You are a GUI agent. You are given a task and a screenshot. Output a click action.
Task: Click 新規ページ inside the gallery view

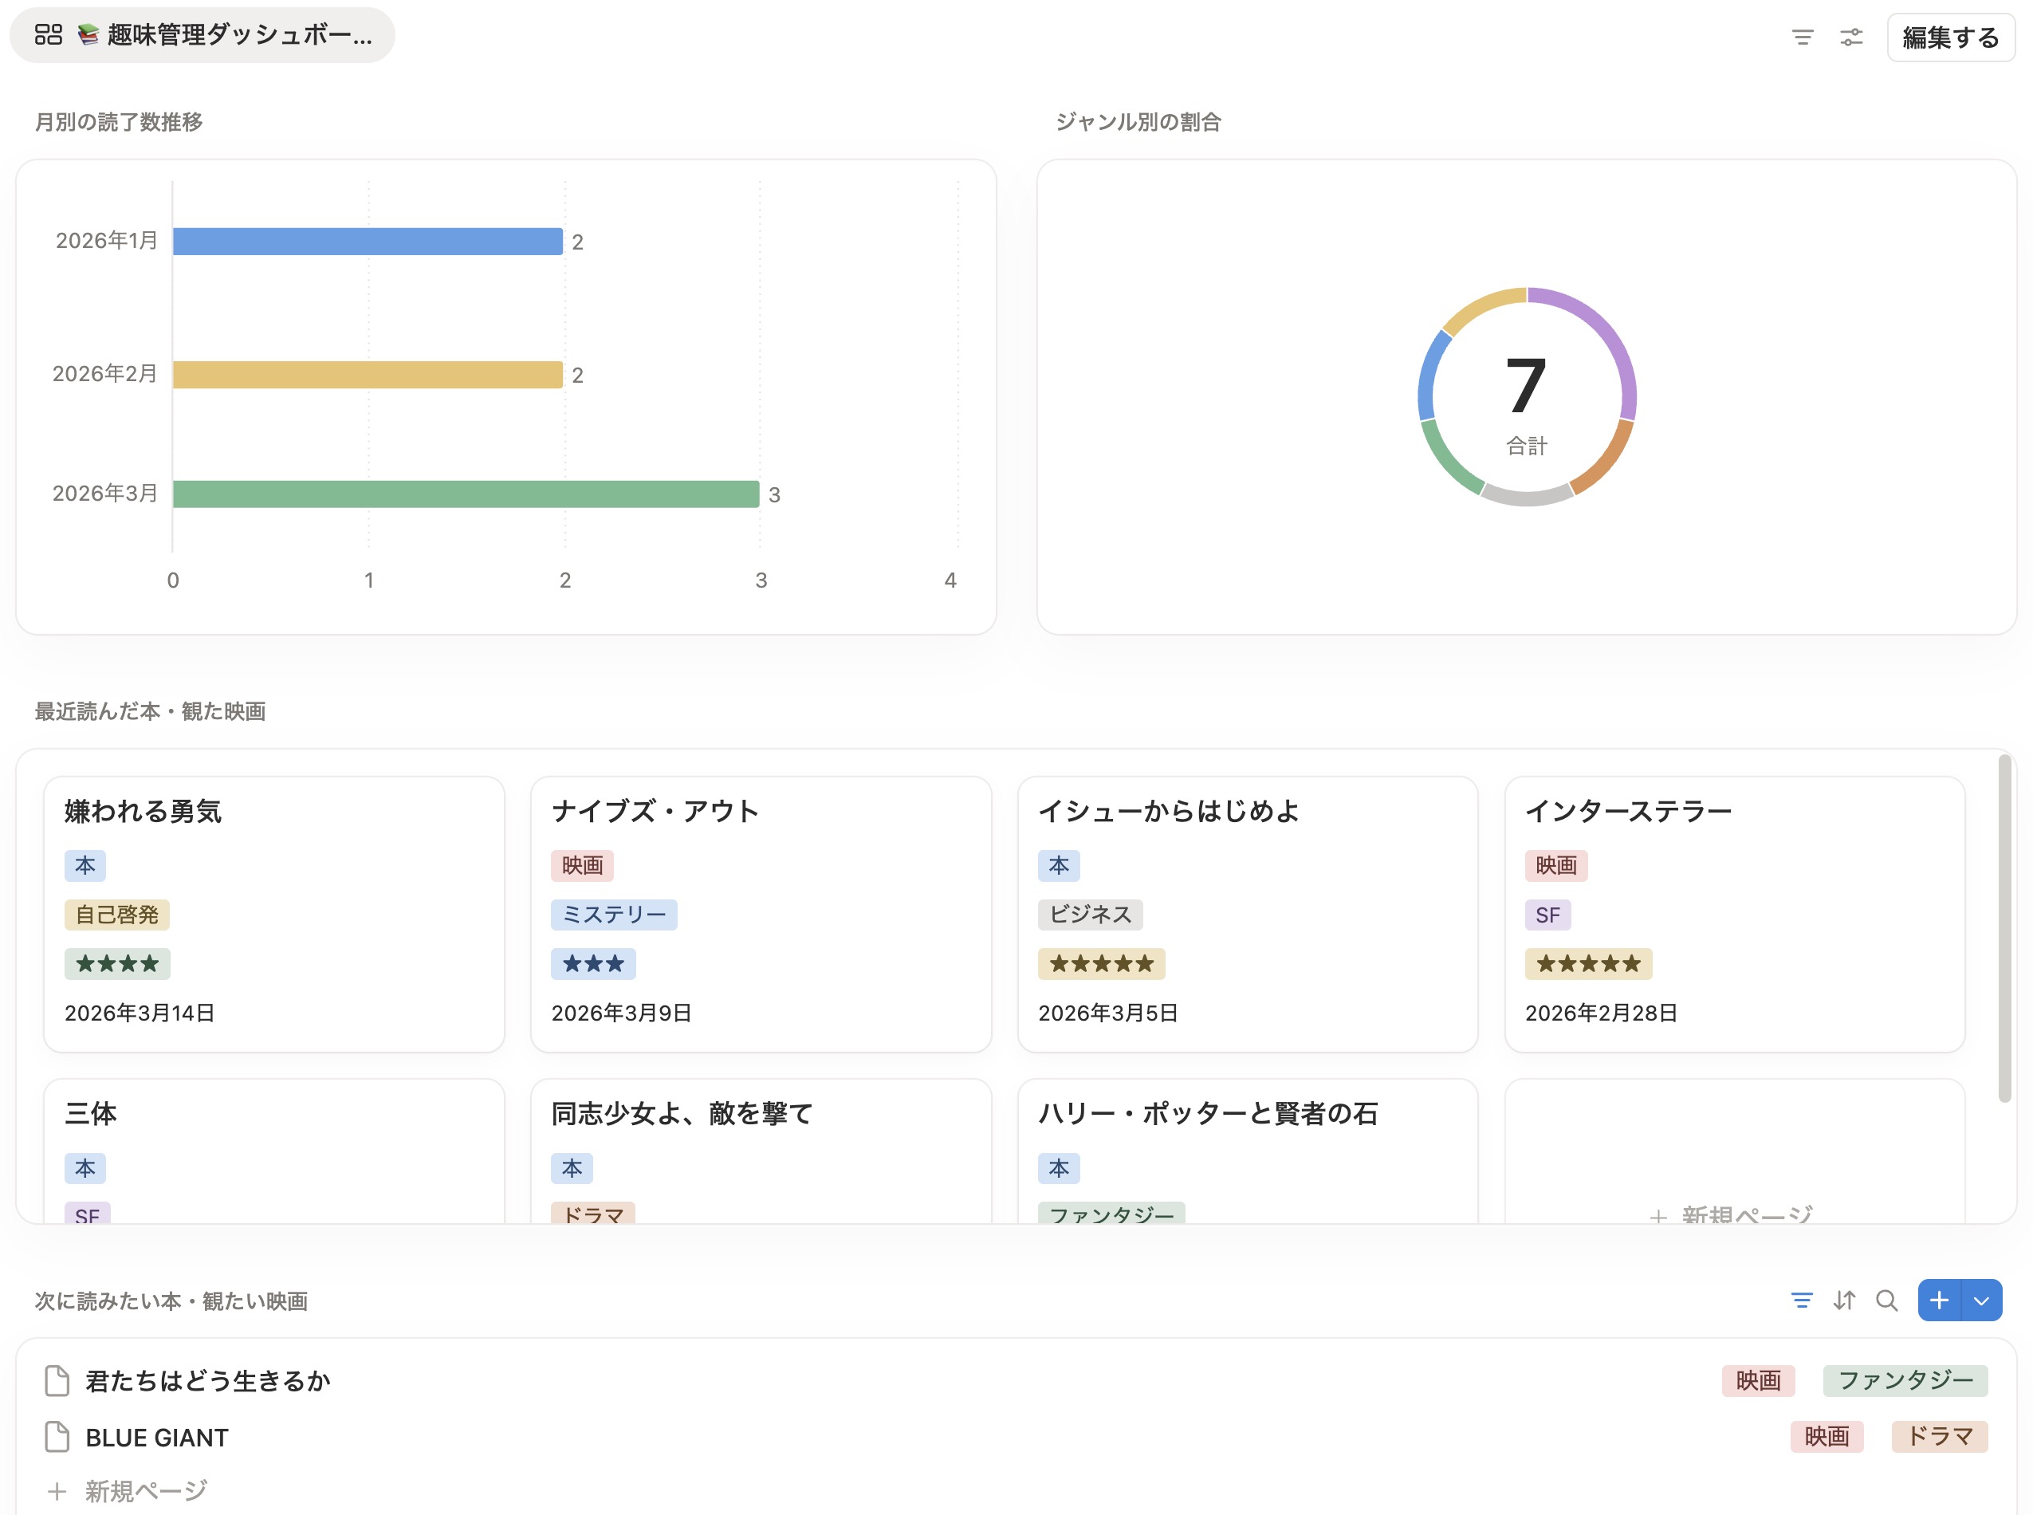coord(1732,1216)
